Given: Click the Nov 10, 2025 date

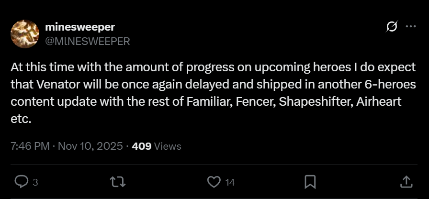Looking at the screenshot, I should click(x=90, y=146).
